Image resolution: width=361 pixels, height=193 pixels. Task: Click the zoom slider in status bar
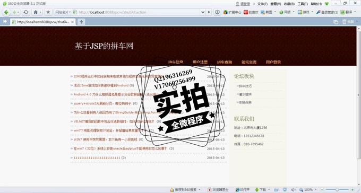coord(337,190)
